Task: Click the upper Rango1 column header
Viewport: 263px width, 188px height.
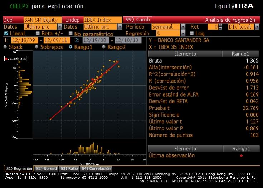Action: click(x=240, y=54)
